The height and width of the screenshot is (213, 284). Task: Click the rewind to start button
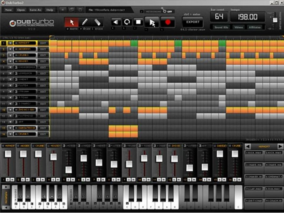[116, 22]
